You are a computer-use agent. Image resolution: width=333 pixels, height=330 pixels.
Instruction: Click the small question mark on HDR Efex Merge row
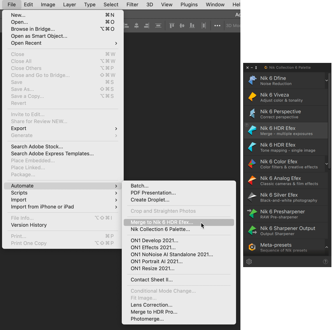247,125
